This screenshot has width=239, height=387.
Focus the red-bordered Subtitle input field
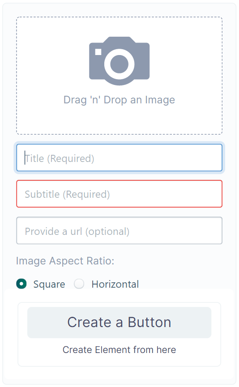pyautogui.click(x=119, y=194)
